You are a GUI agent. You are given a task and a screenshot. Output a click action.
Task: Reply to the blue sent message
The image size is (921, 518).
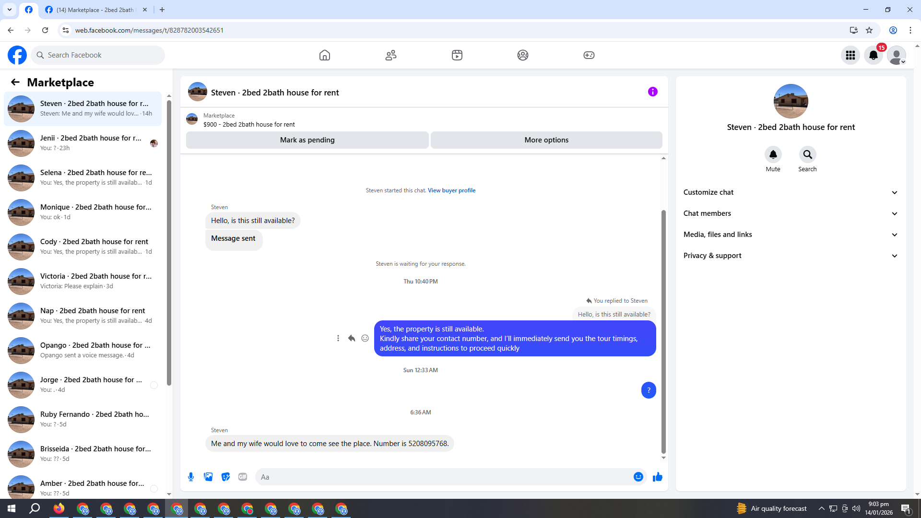(x=352, y=338)
